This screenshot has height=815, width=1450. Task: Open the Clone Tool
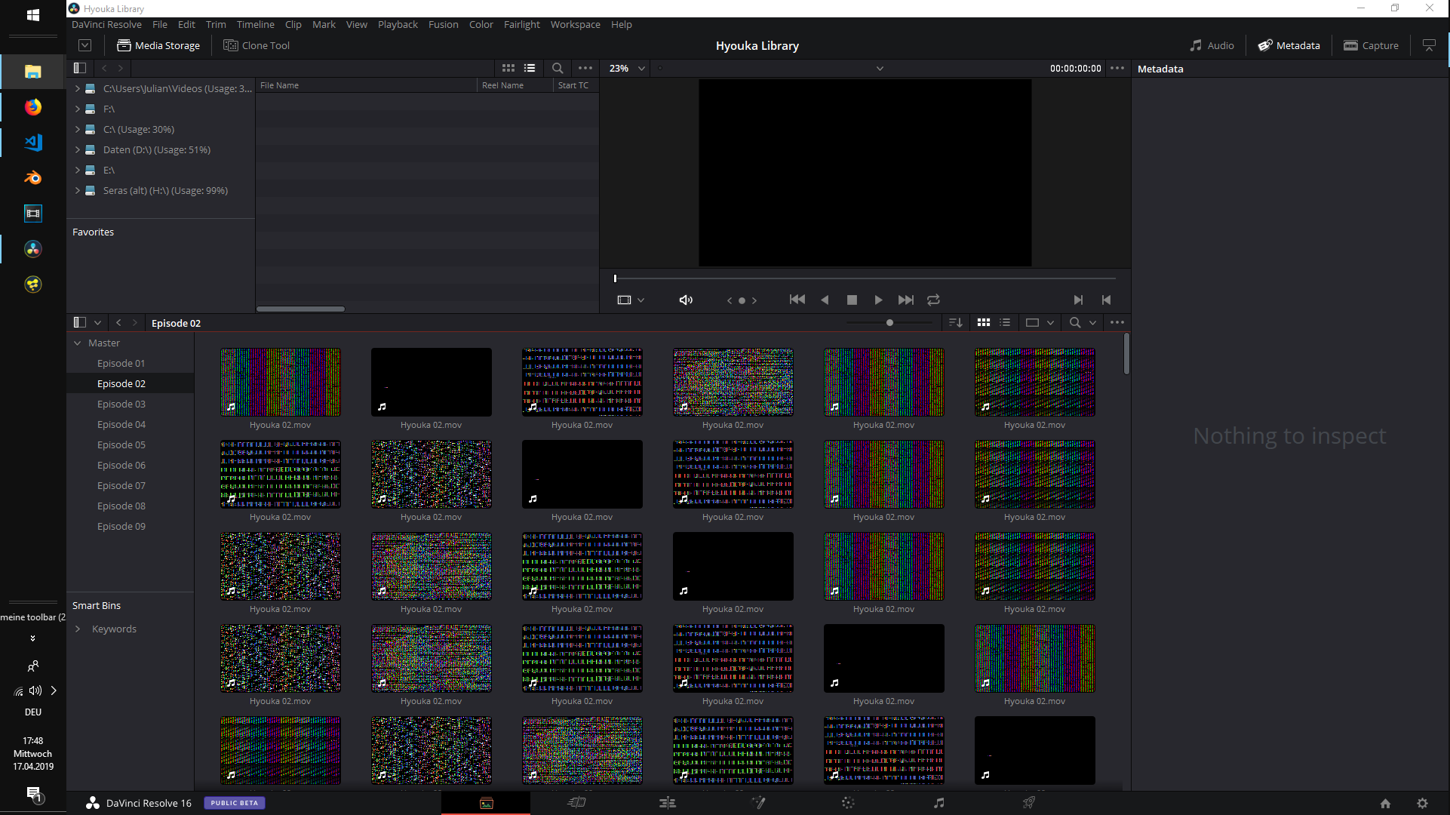tap(257, 45)
